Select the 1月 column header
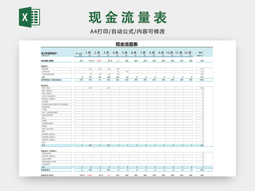The height and width of the screenshot is (191, 255). (x=88, y=53)
